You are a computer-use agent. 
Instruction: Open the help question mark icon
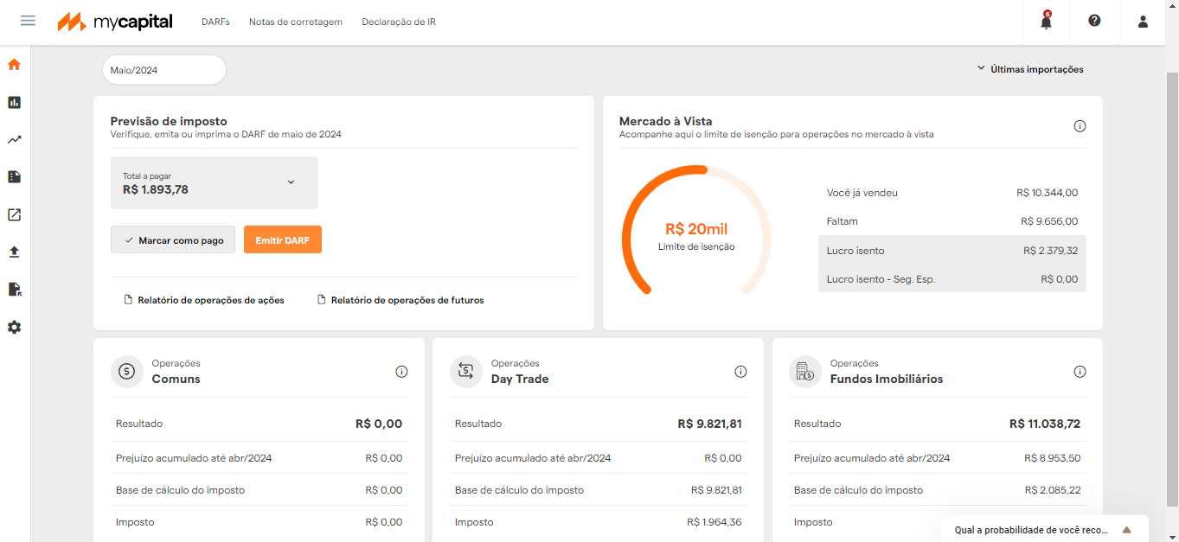click(x=1094, y=21)
